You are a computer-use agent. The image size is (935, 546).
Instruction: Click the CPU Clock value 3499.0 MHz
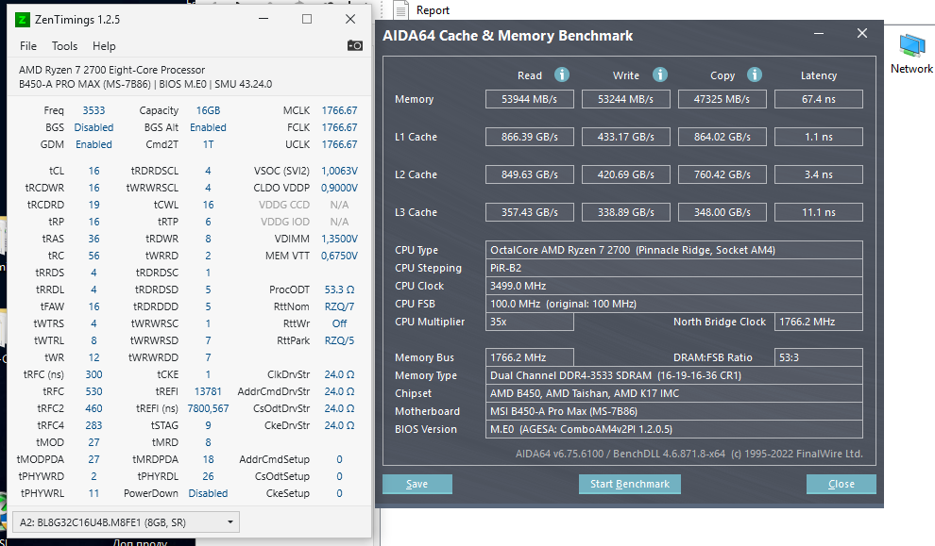(673, 286)
